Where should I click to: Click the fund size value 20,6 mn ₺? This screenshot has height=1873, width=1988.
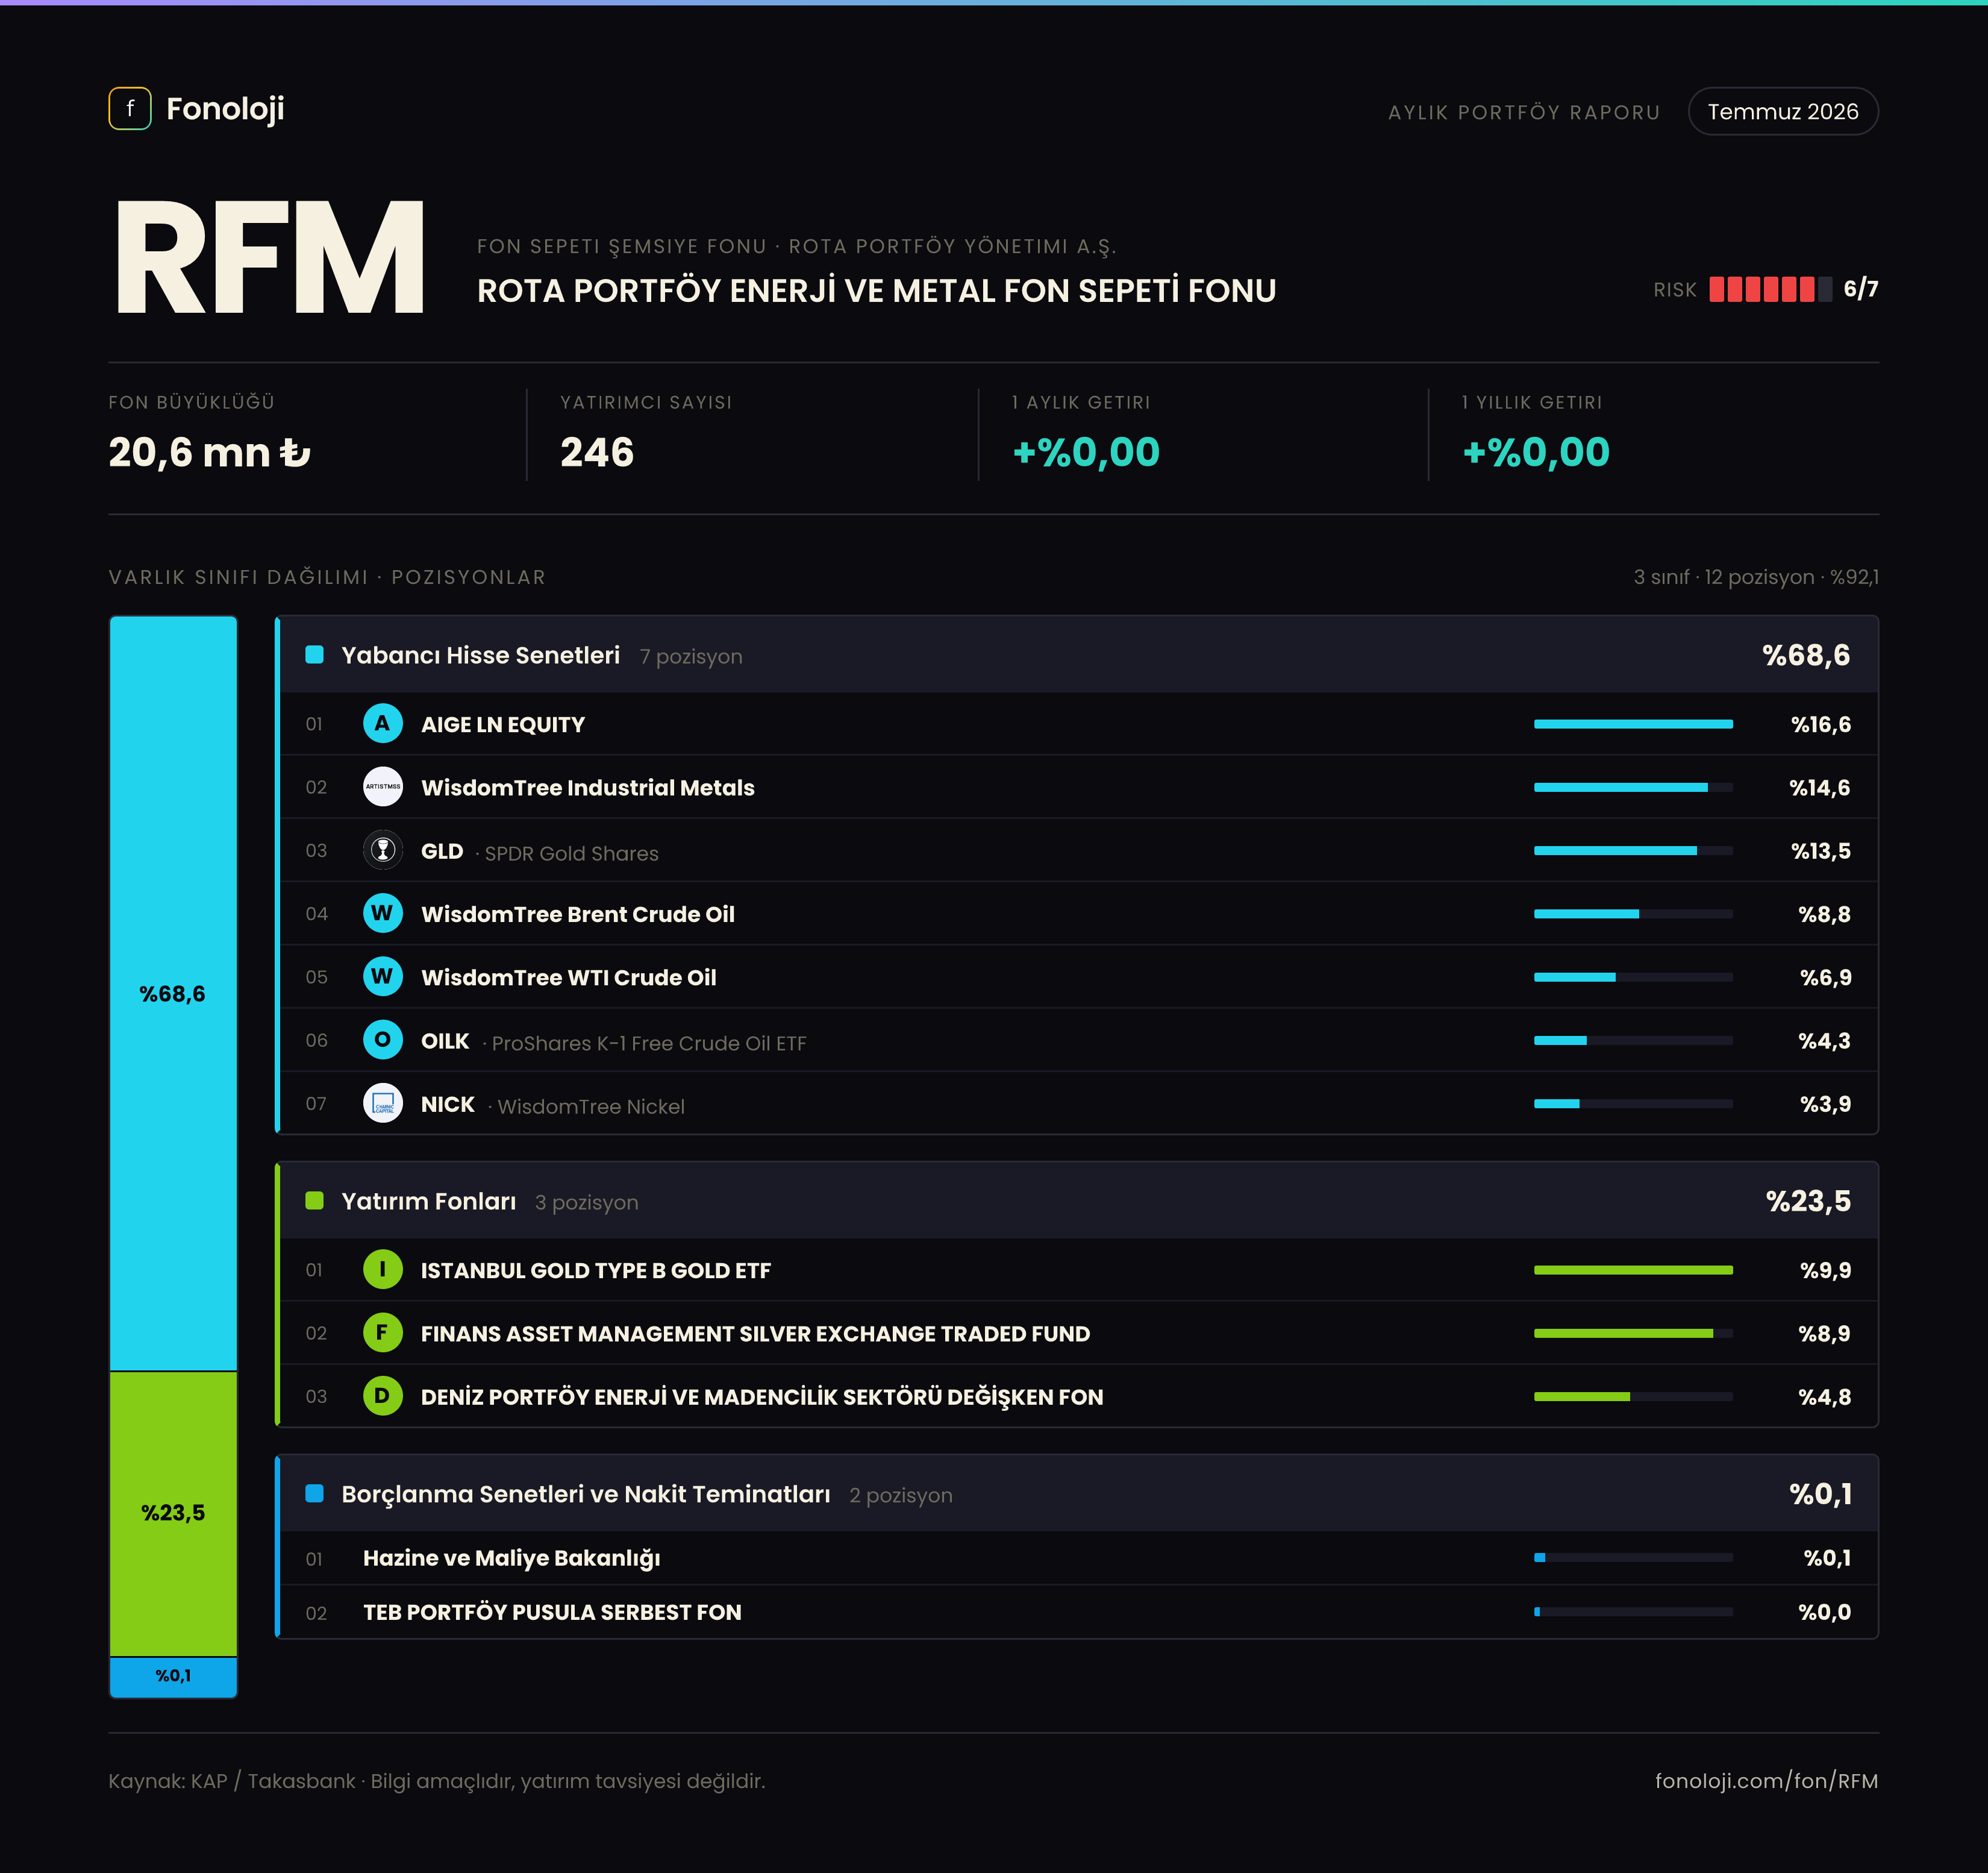pyautogui.click(x=210, y=452)
